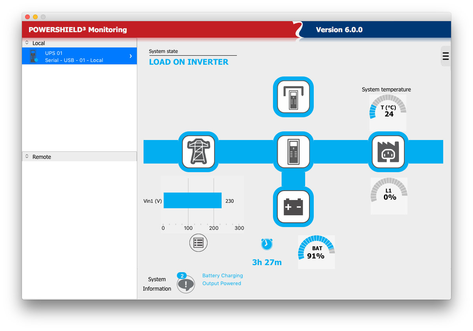Expand UPS 01 chevron arrow
Screen dimensions: 473x331
pos(131,56)
